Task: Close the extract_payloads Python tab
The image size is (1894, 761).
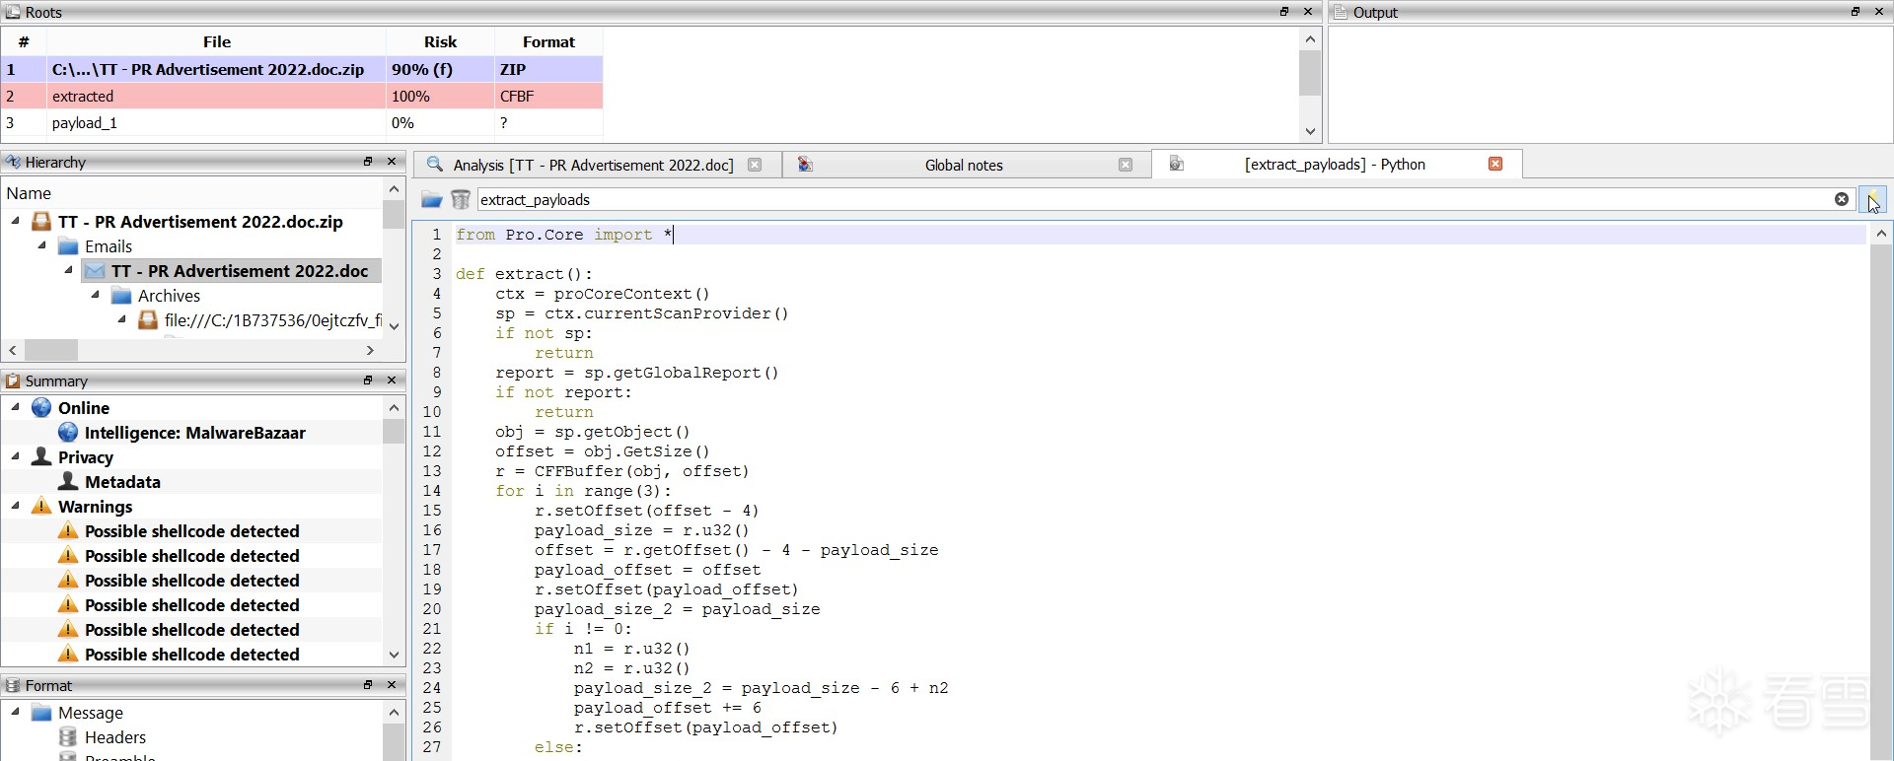Action: point(1495,164)
